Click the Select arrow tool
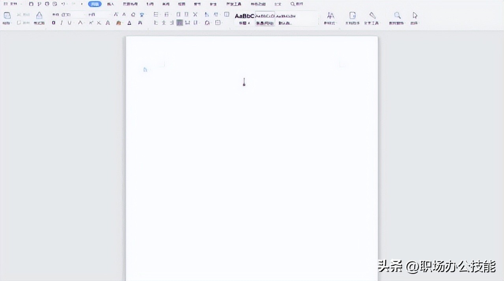Image resolution: width=504 pixels, height=281 pixels. [x=415, y=18]
